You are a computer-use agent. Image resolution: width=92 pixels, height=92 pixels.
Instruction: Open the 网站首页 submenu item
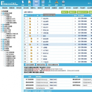tap(83, 8)
